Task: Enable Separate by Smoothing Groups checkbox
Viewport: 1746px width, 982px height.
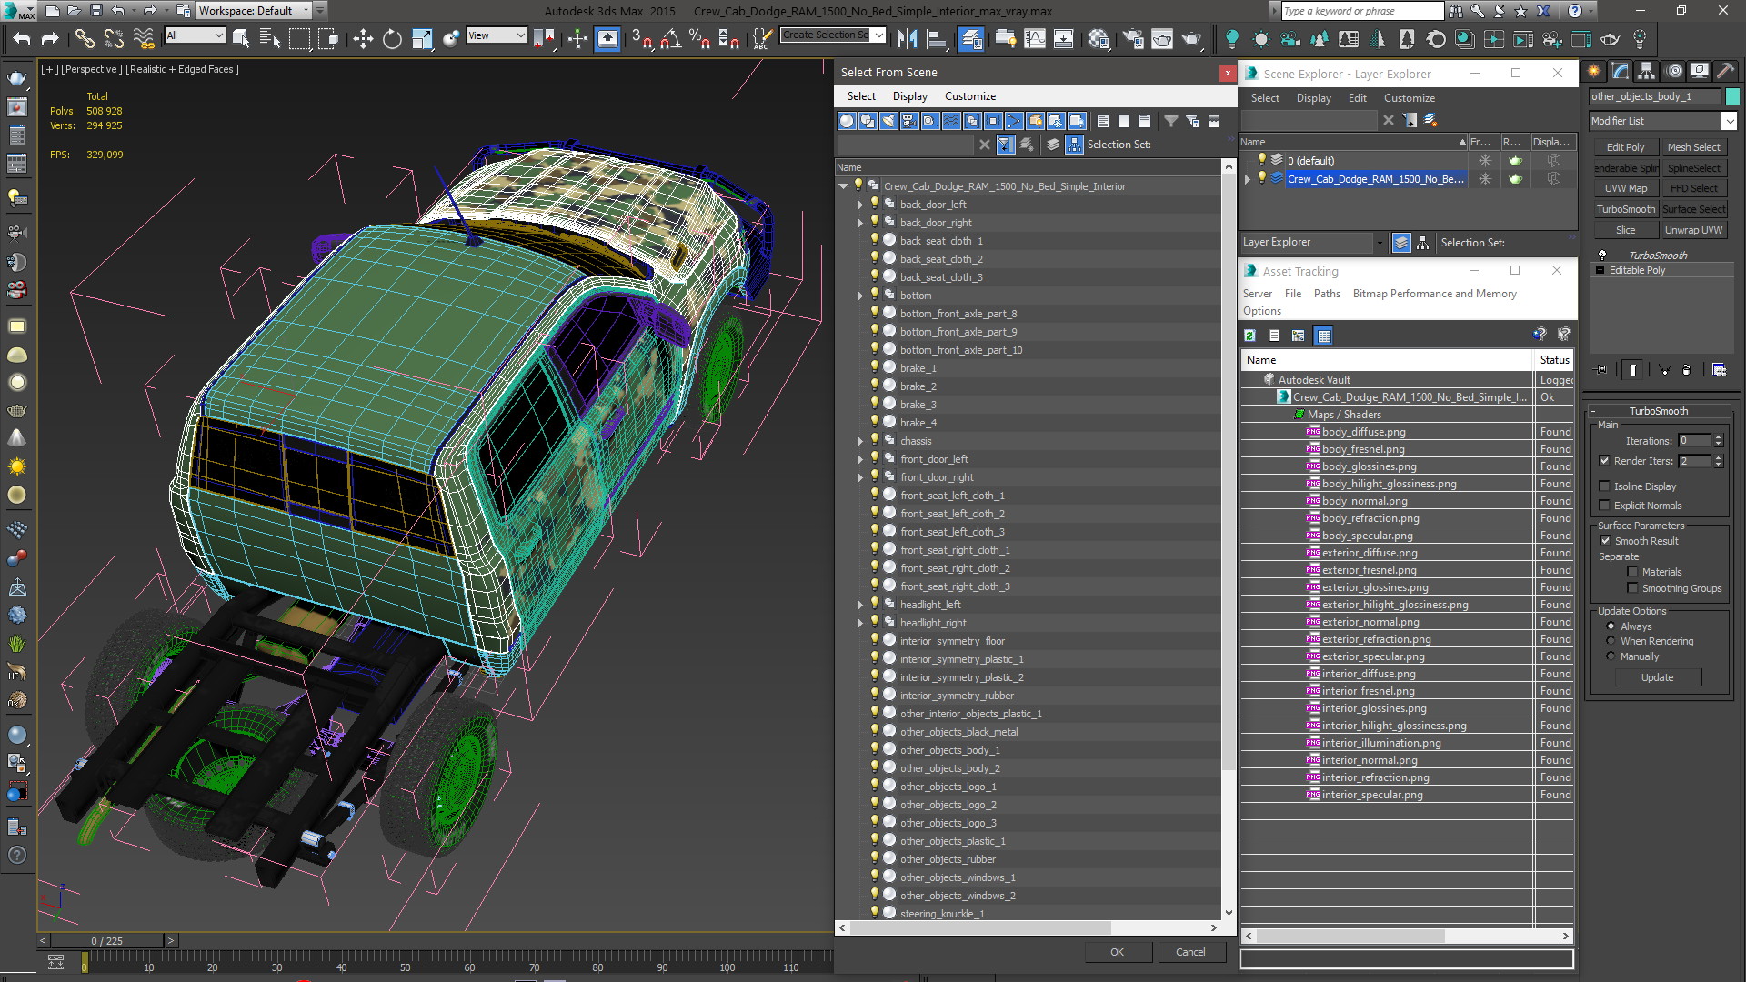Action: point(1632,588)
